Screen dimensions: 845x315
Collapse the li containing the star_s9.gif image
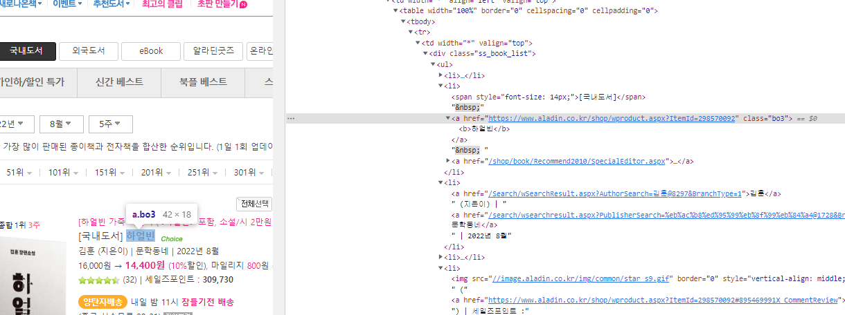[x=441, y=268]
